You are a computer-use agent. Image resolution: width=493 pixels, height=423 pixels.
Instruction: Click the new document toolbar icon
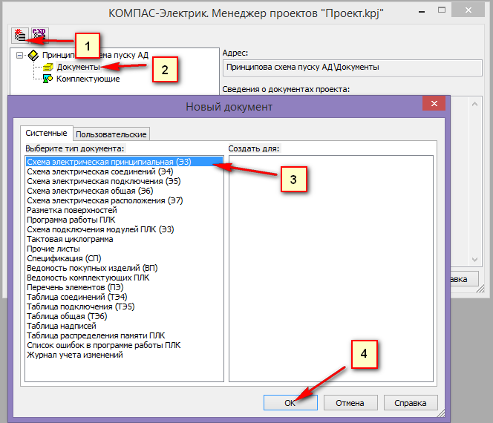tap(20, 35)
